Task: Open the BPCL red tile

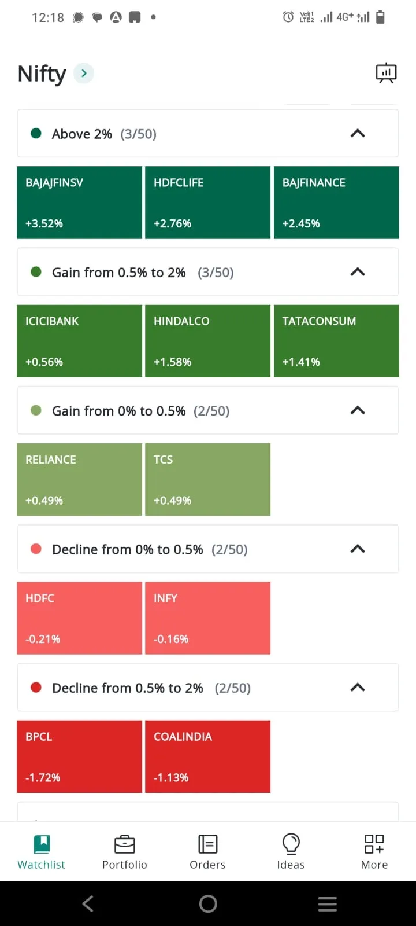Action: 80,756
